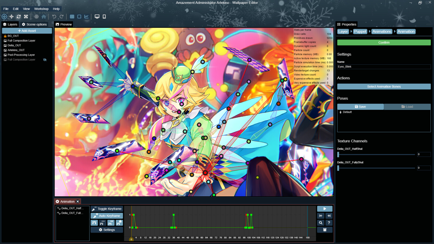Select the scale tool in toolbar
The image size is (434, 244).
coord(26,17)
